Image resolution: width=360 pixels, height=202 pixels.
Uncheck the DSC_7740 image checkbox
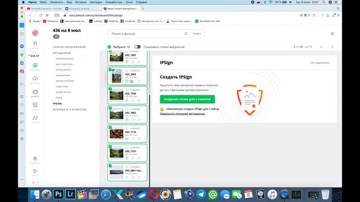click(110, 89)
